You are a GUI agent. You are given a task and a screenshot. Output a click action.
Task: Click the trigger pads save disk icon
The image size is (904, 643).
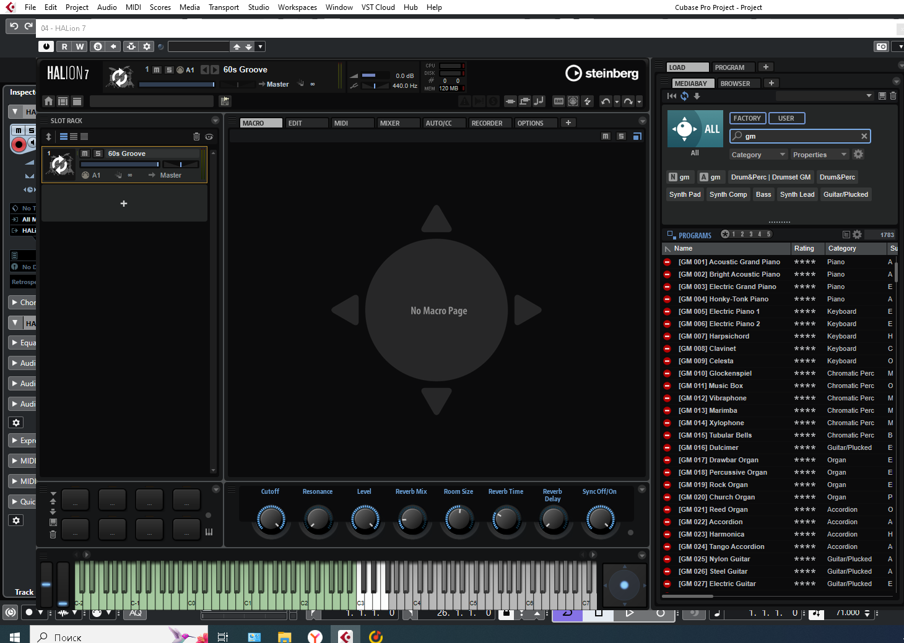click(53, 522)
